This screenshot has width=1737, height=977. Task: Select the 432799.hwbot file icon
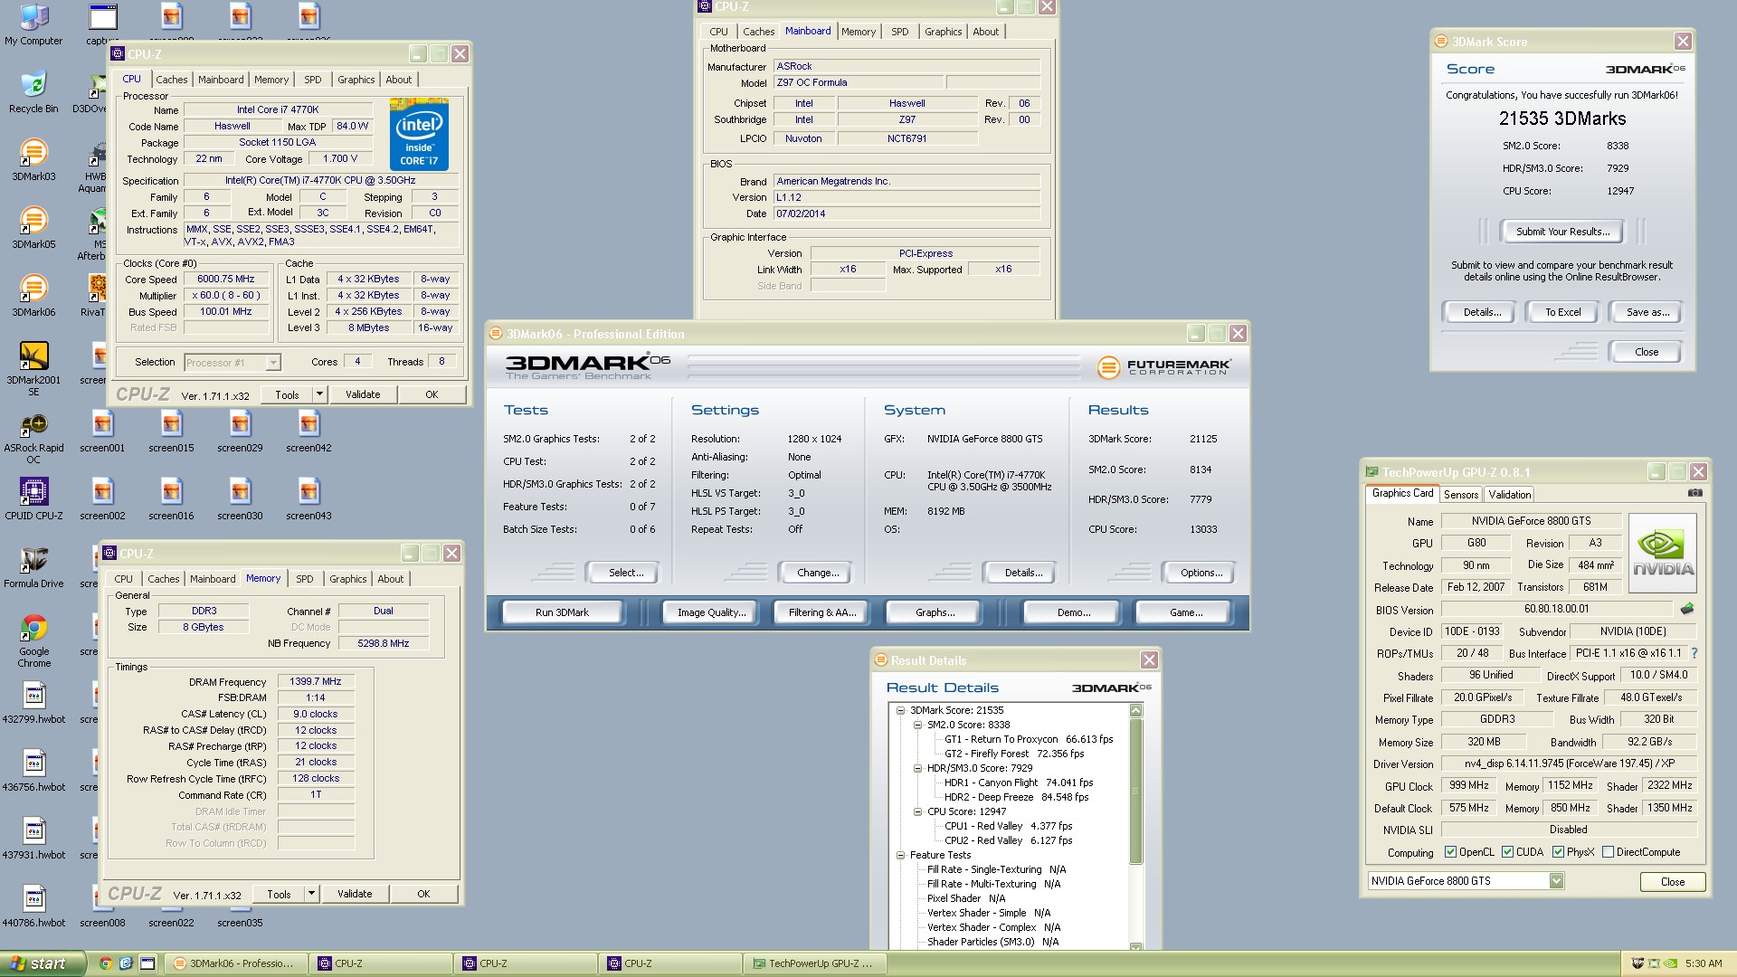pyautogui.click(x=33, y=702)
